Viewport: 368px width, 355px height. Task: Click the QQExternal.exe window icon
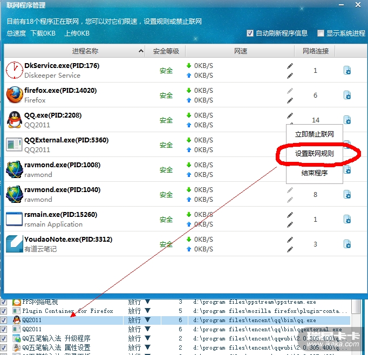tap(13, 144)
